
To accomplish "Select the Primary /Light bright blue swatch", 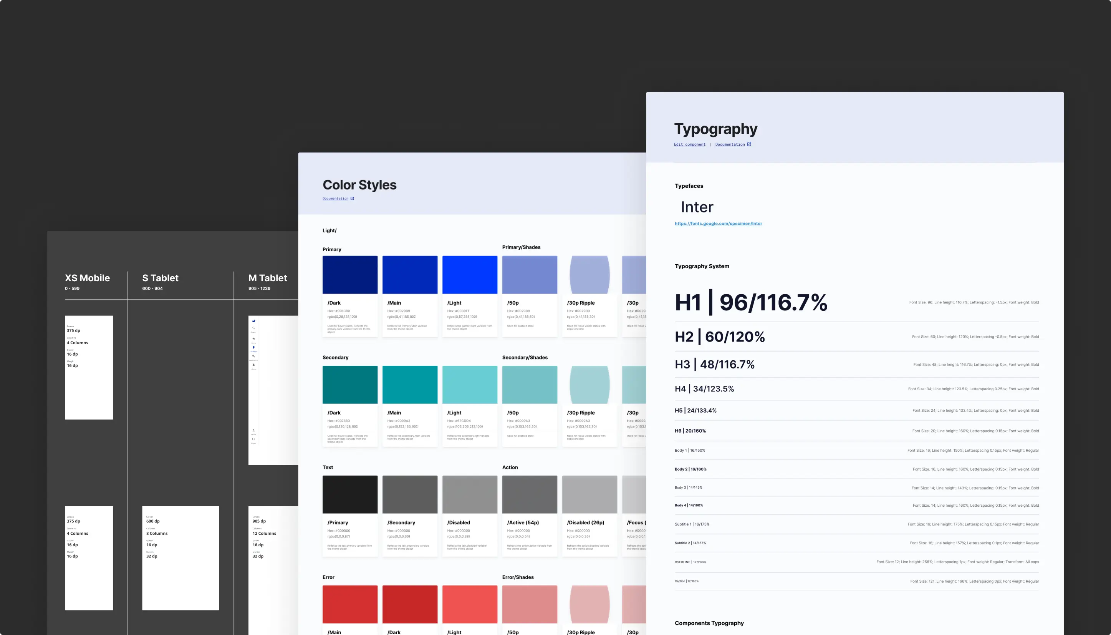I will [x=470, y=275].
